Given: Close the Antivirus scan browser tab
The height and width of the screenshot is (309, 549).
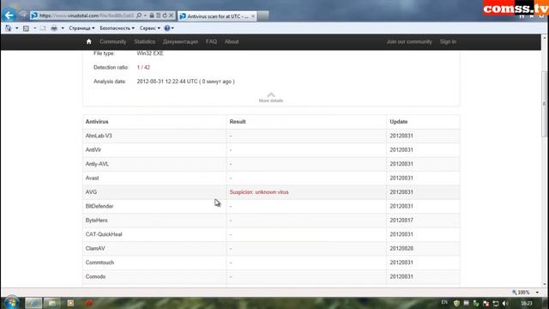Looking at the screenshot, I should [253, 16].
